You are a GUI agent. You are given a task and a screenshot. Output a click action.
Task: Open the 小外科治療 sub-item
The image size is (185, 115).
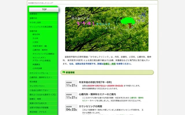pos(37,68)
